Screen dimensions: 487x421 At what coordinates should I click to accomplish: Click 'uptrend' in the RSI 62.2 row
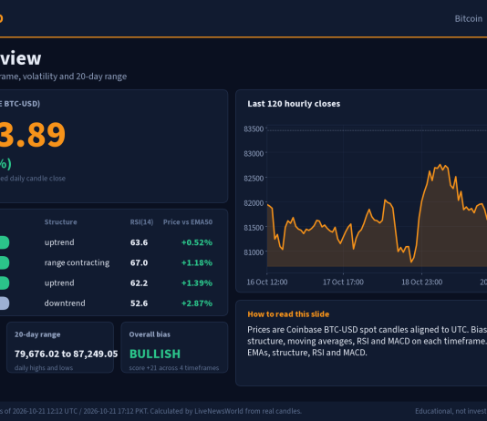coord(59,282)
